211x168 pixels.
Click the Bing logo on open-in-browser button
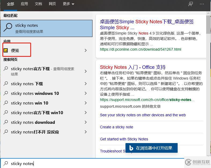pos(131,148)
